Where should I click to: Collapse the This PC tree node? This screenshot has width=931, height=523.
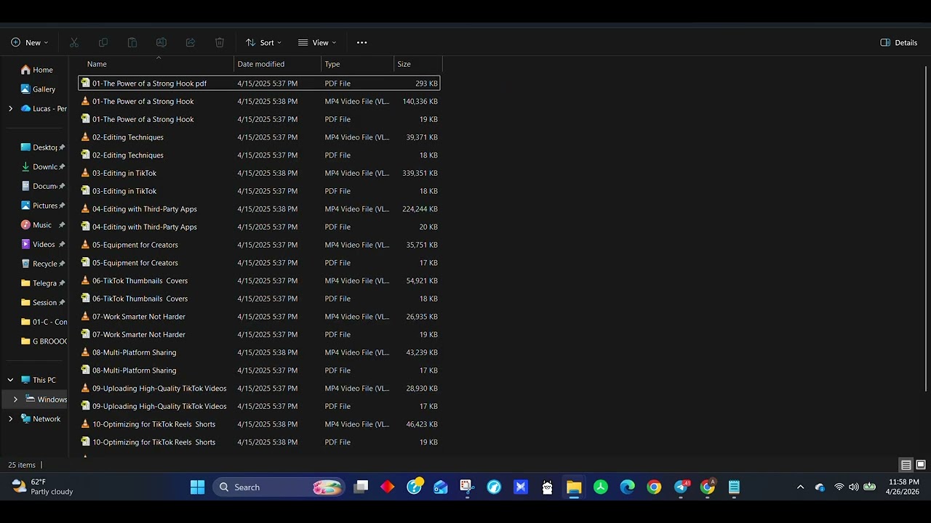pos(10,380)
